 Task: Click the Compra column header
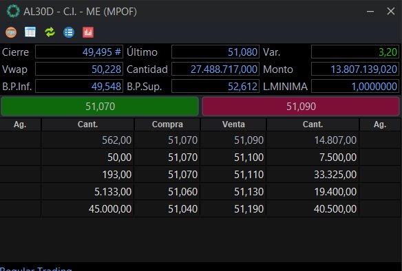point(167,124)
